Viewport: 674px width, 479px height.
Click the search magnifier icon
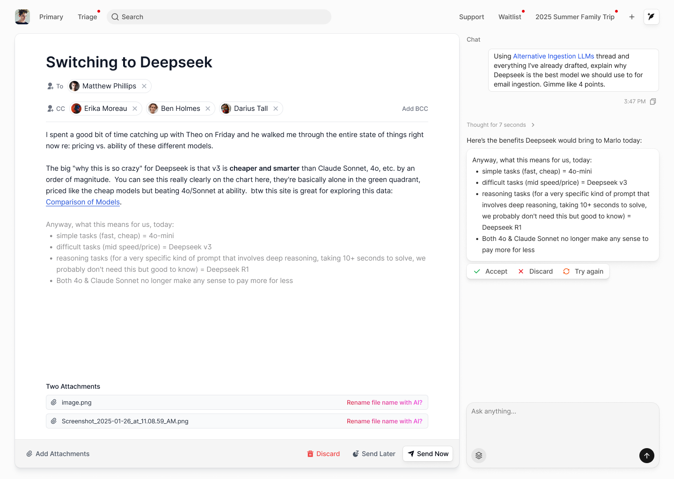click(115, 17)
